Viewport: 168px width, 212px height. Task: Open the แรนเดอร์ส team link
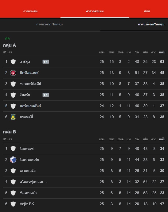tap(28, 171)
